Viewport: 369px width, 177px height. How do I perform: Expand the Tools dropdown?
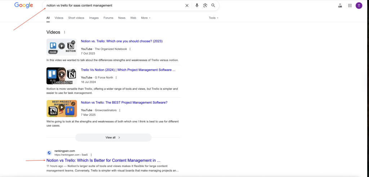pyautogui.click(x=213, y=18)
